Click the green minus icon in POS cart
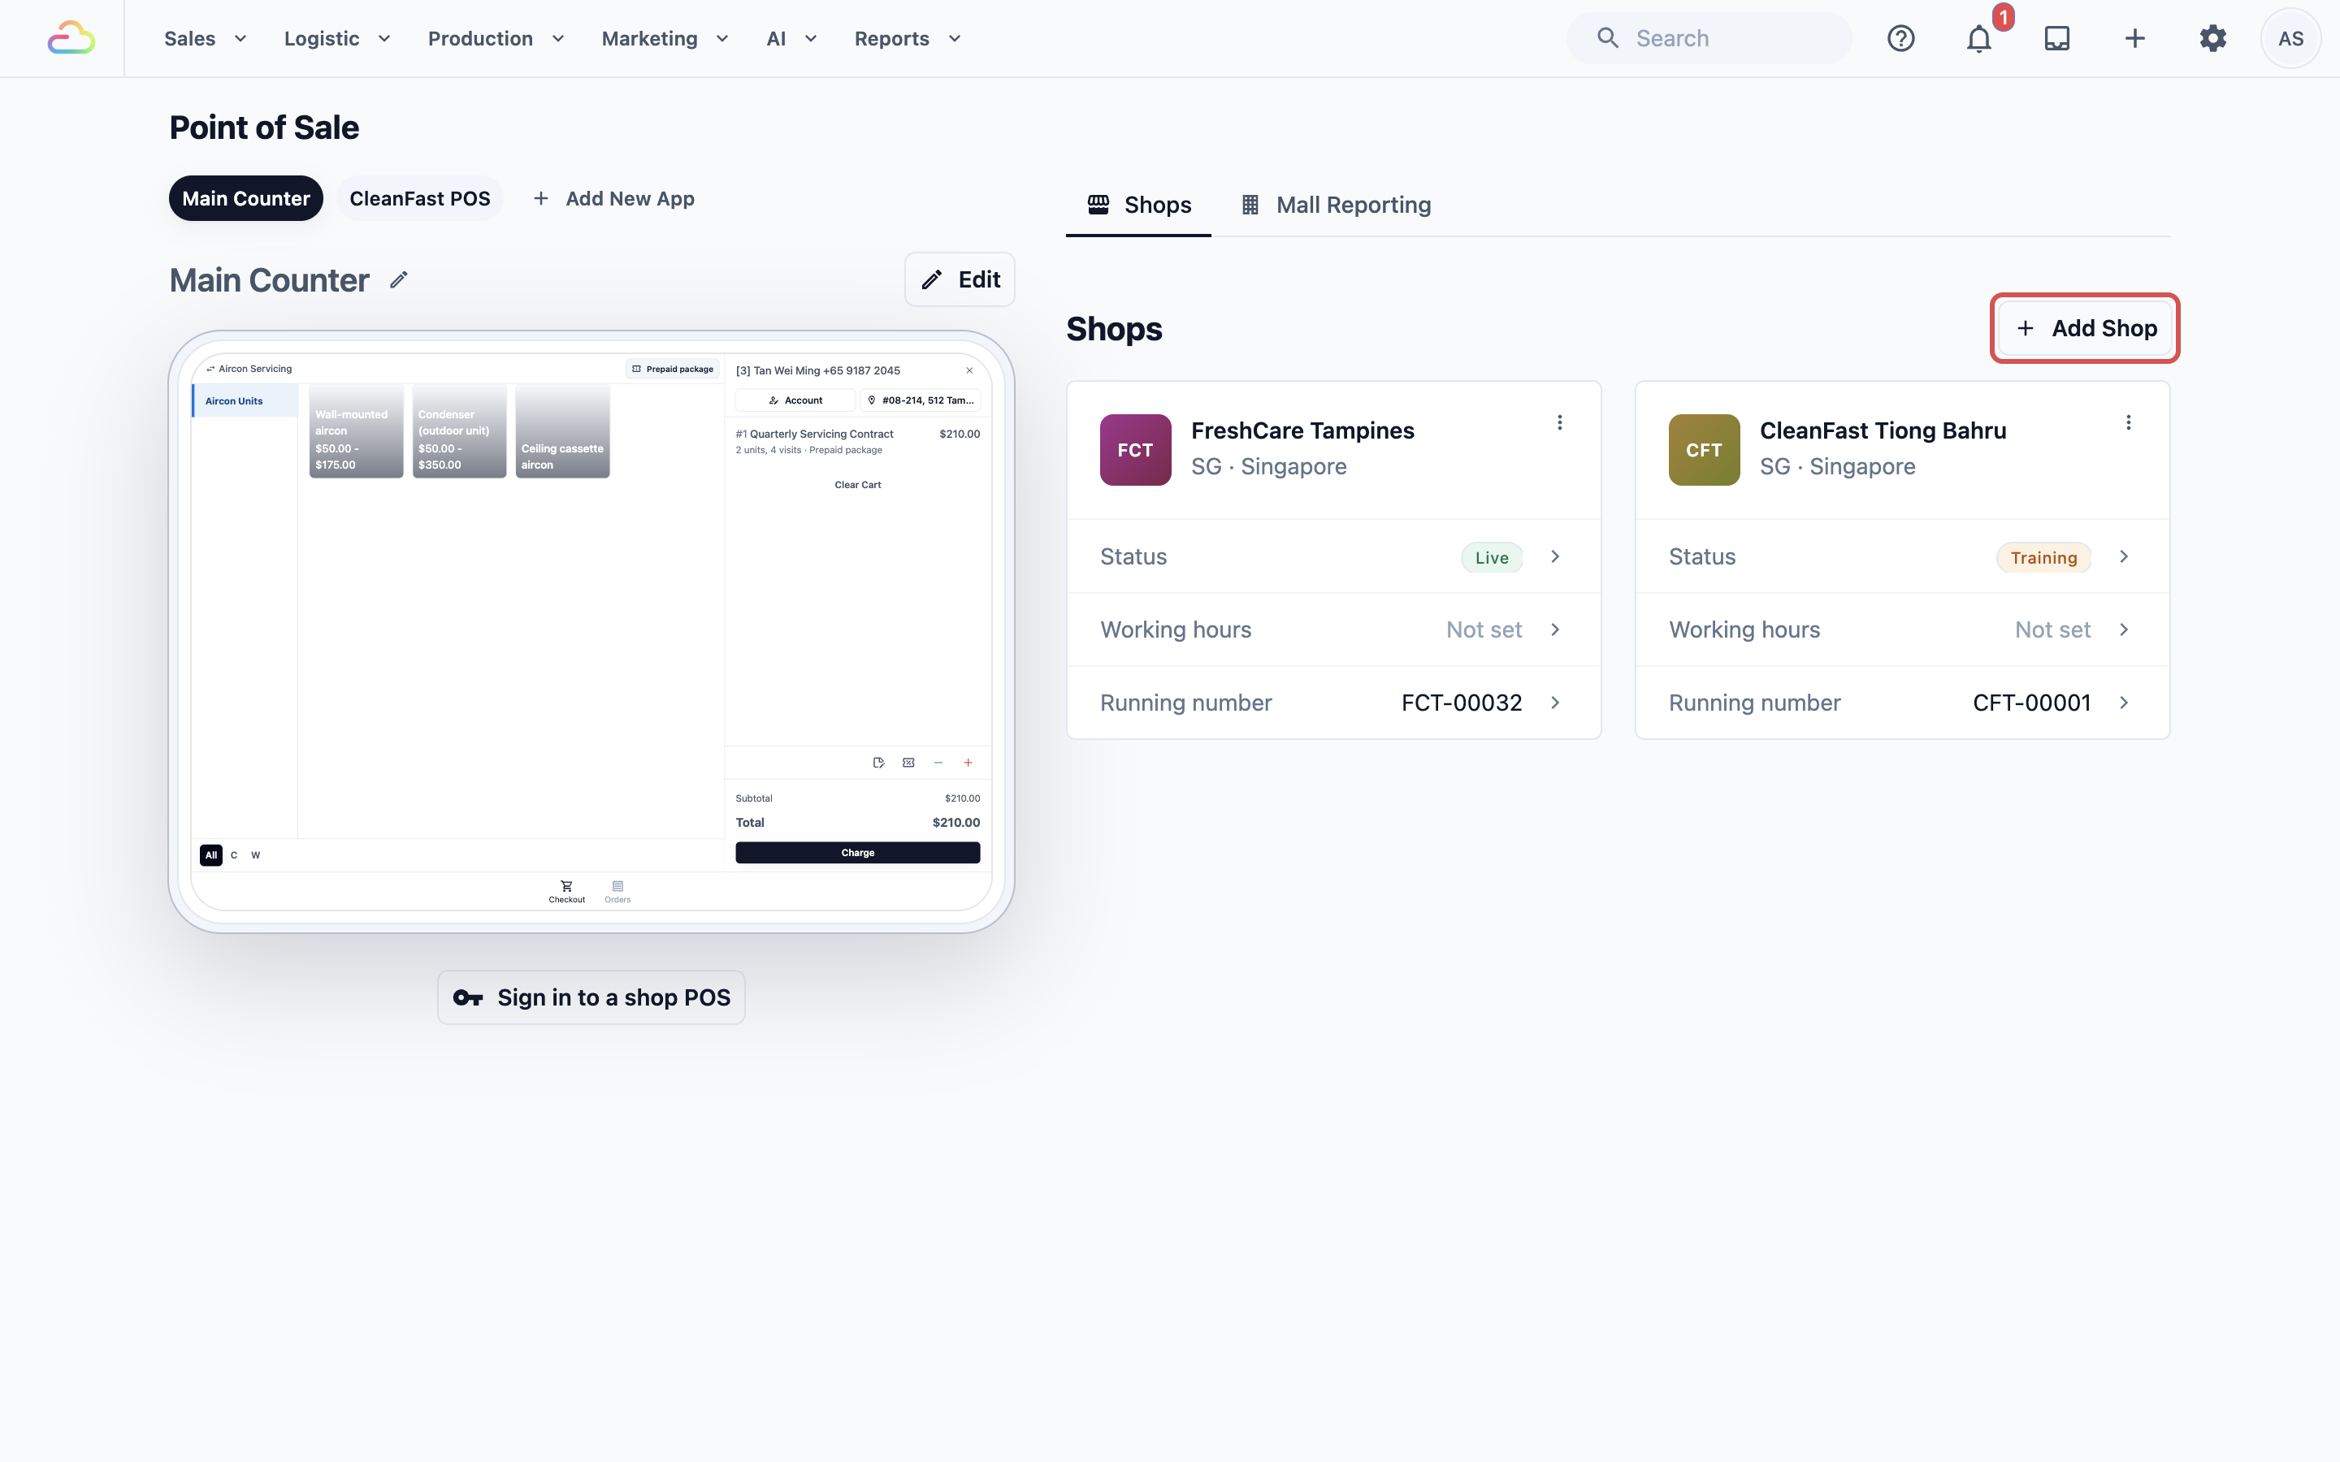This screenshot has height=1462, width=2340. click(x=938, y=763)
